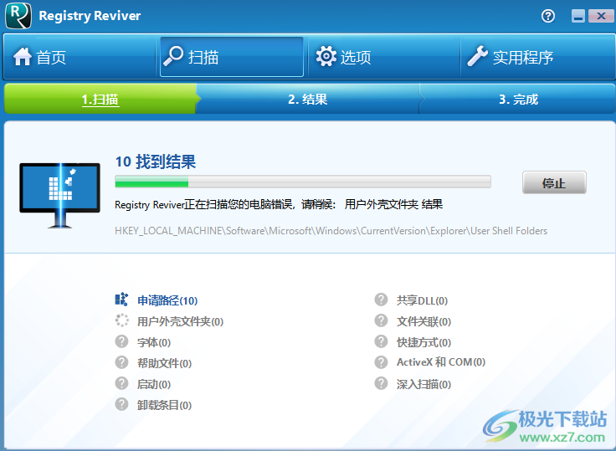Open the 选项 tab

[x=384, y=57]
